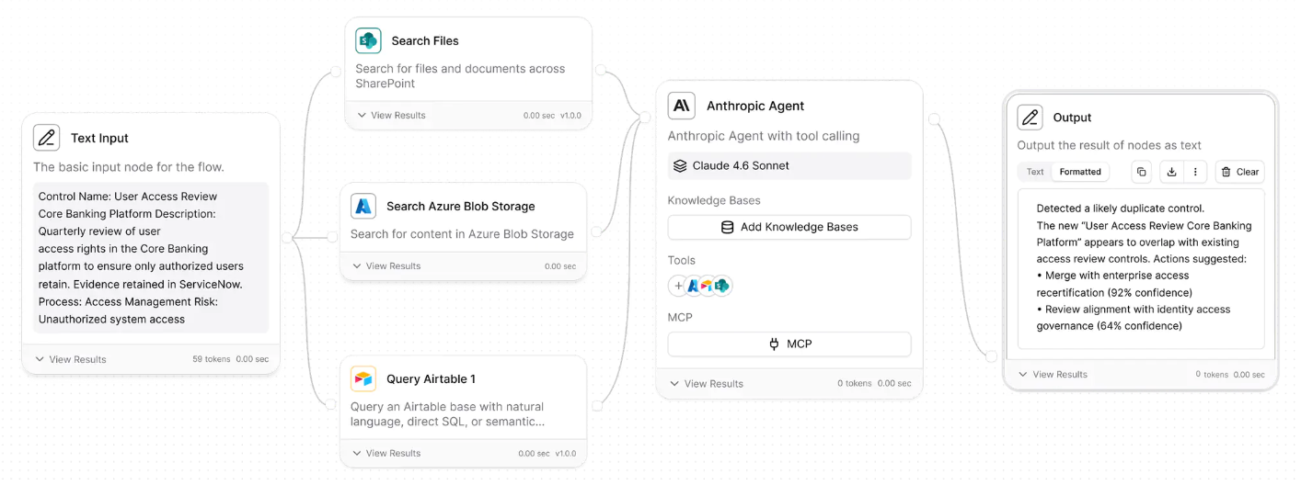This screenshot has width=1301, height=485.
Task: Click the Query Airtable 1 output connector handle
Action: pyautogui.click(x=596, y=405)
